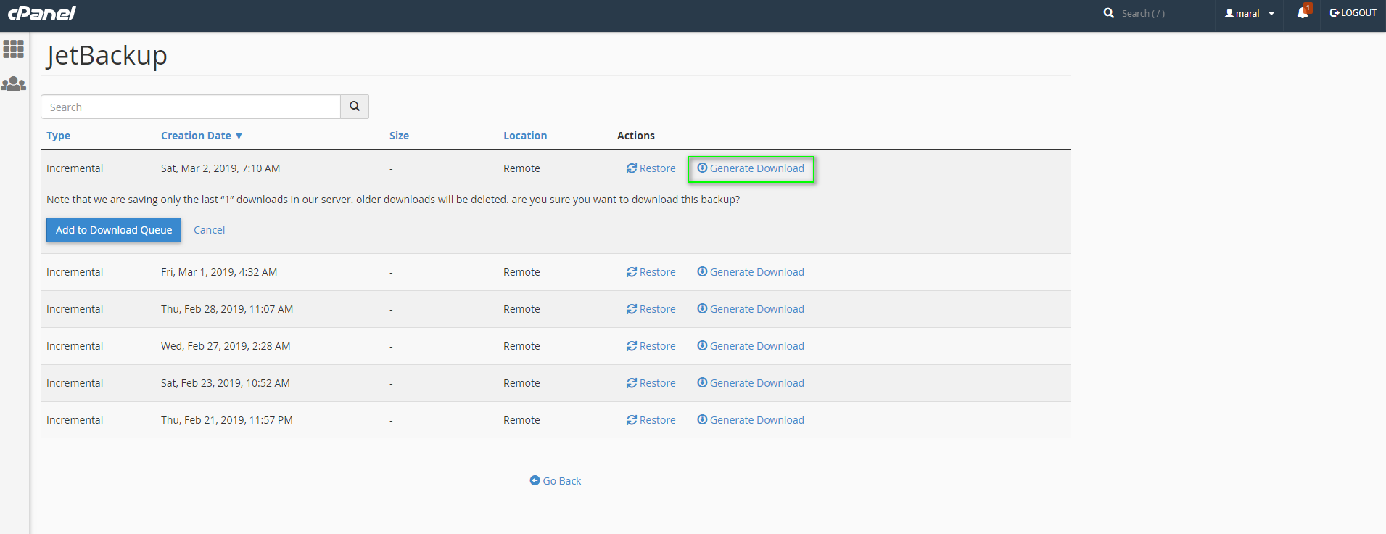
Task: Click the search magnifier button beside the table search
Action: point(355,107)
